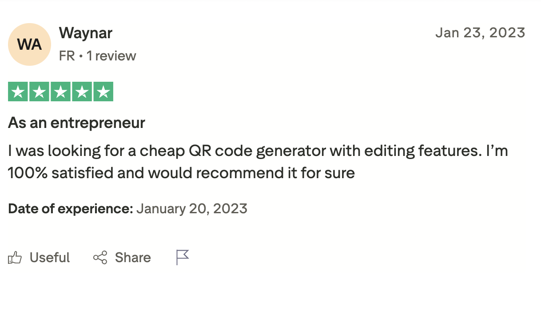Viewport: 541px width, 319px height.
Task: Click the Jan 23, 2023 review date
Action: coord(480,32)
